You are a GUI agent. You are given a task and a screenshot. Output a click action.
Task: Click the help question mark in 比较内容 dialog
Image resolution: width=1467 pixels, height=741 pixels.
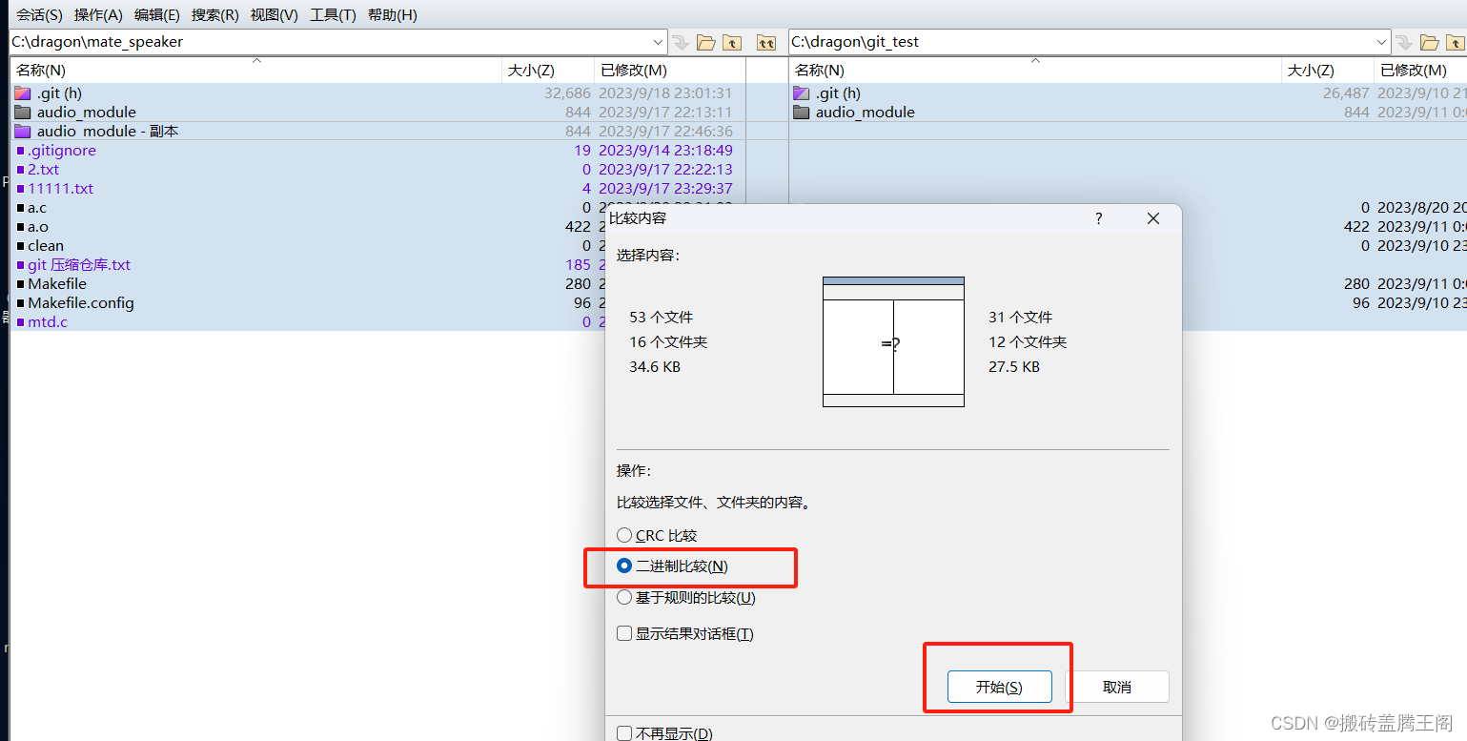click(1098, 218)
